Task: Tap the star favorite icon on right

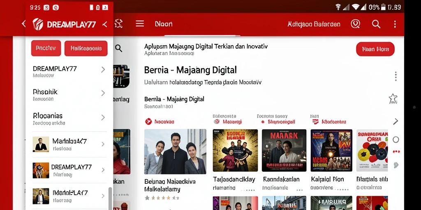Action: point(393,99)
